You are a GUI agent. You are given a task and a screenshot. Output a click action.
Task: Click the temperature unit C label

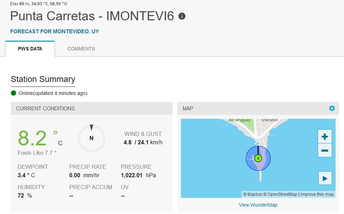pos(60,143)
